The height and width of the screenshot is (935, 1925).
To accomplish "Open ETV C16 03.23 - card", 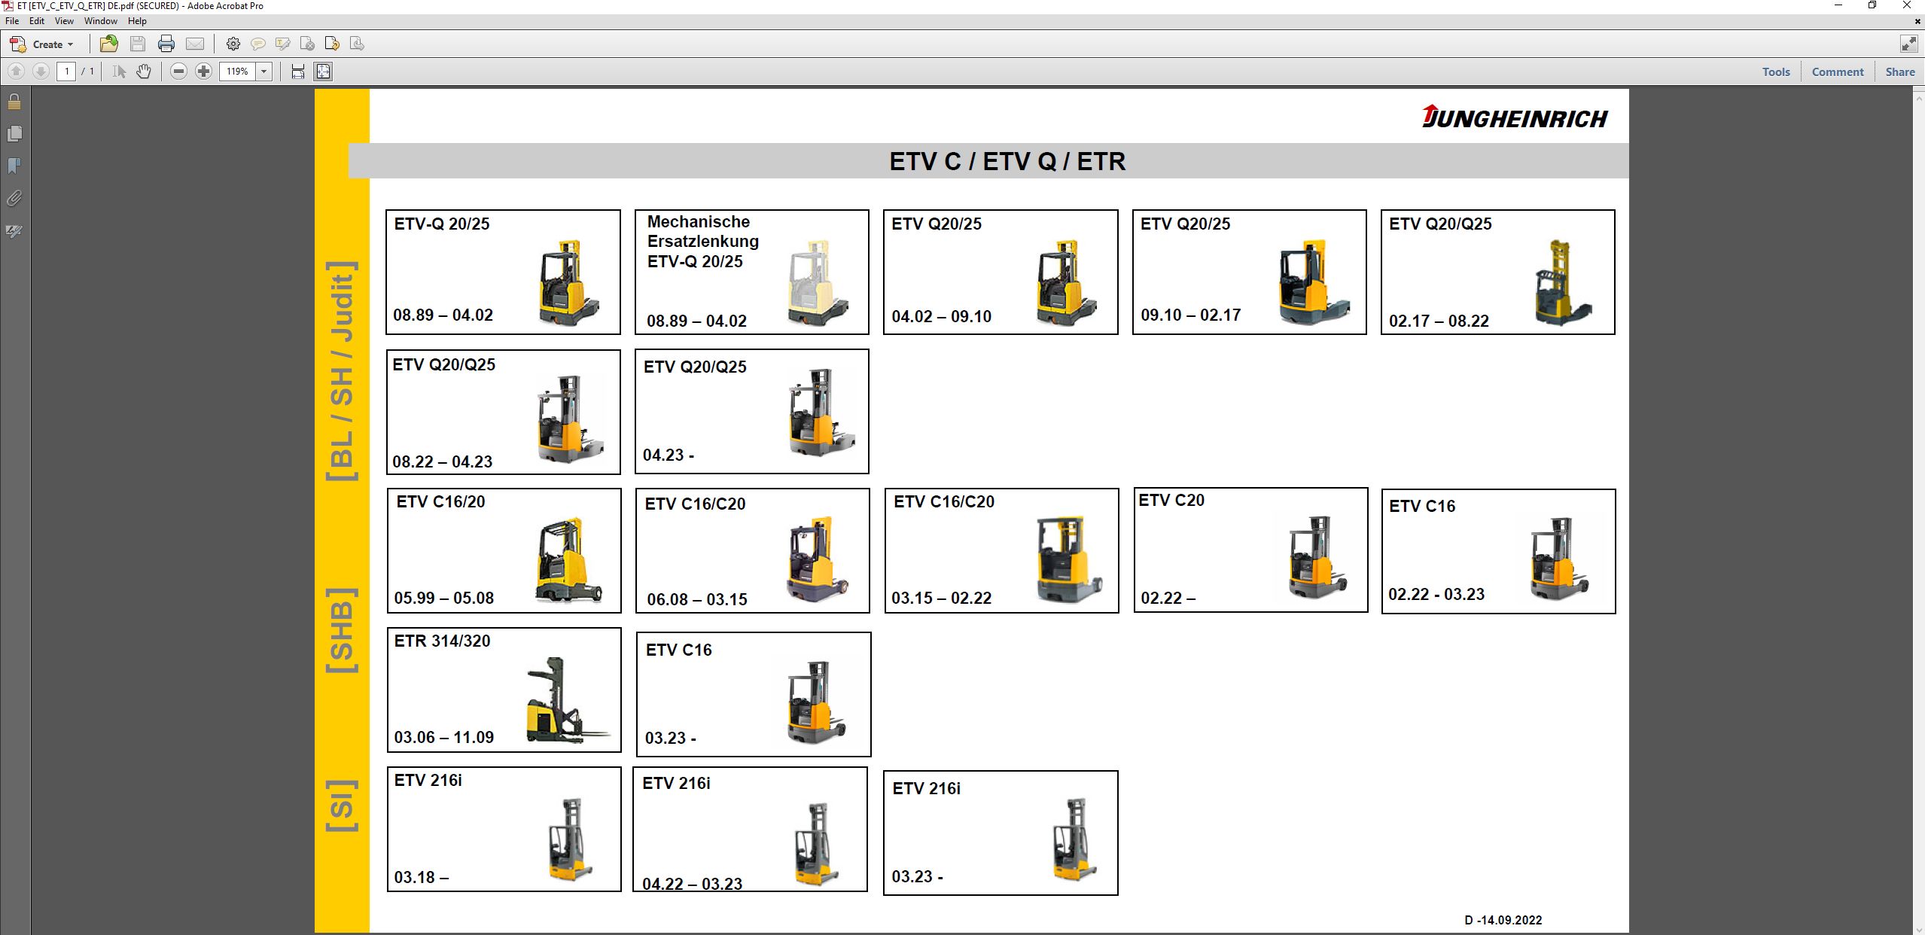I will [754, 694].
